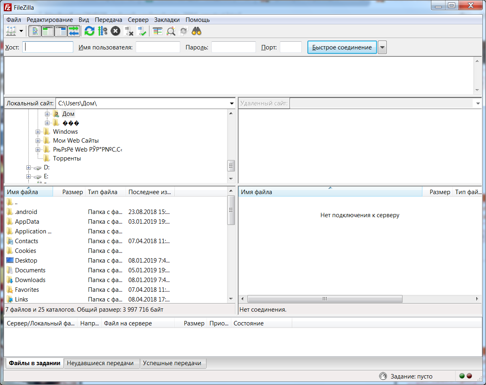The width and height of the screenshot is (486, 385).
Task: Toggle the local directory tree view
Action: (47, 31)
